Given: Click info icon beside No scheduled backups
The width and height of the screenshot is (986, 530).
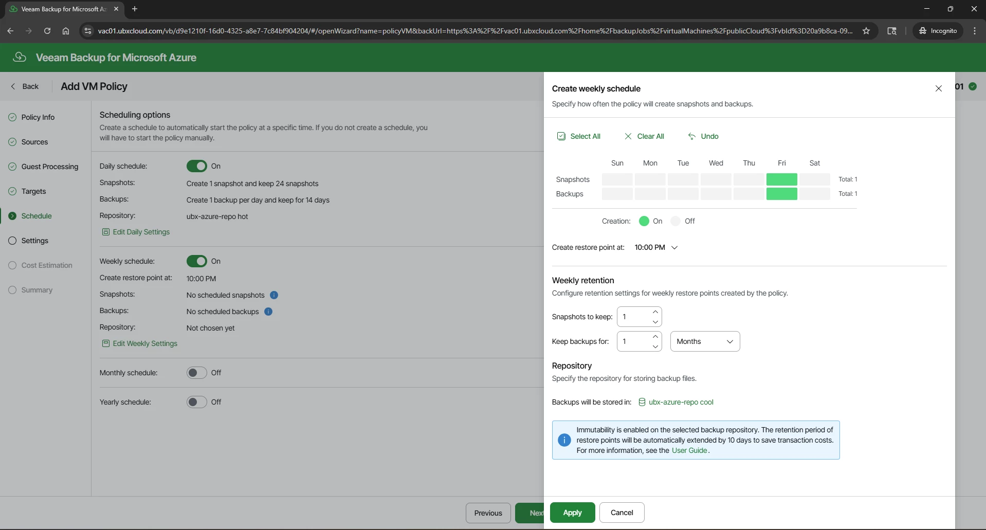Looking at the screenshot, I should point(268,312).
